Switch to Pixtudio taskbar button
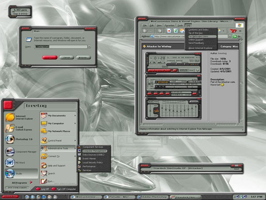Screen dimensions: 266x200 click(119, 197)
